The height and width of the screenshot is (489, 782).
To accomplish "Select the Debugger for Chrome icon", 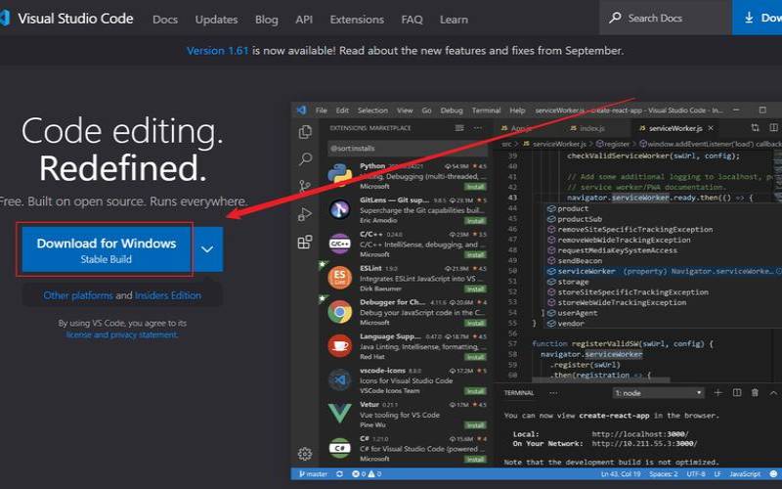I will (340, 312).
